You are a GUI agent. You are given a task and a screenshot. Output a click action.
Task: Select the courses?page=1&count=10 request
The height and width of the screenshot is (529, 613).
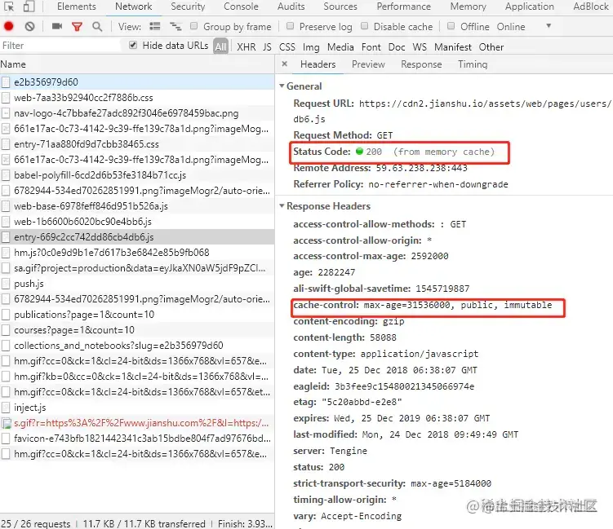click(x=137, y=330)
